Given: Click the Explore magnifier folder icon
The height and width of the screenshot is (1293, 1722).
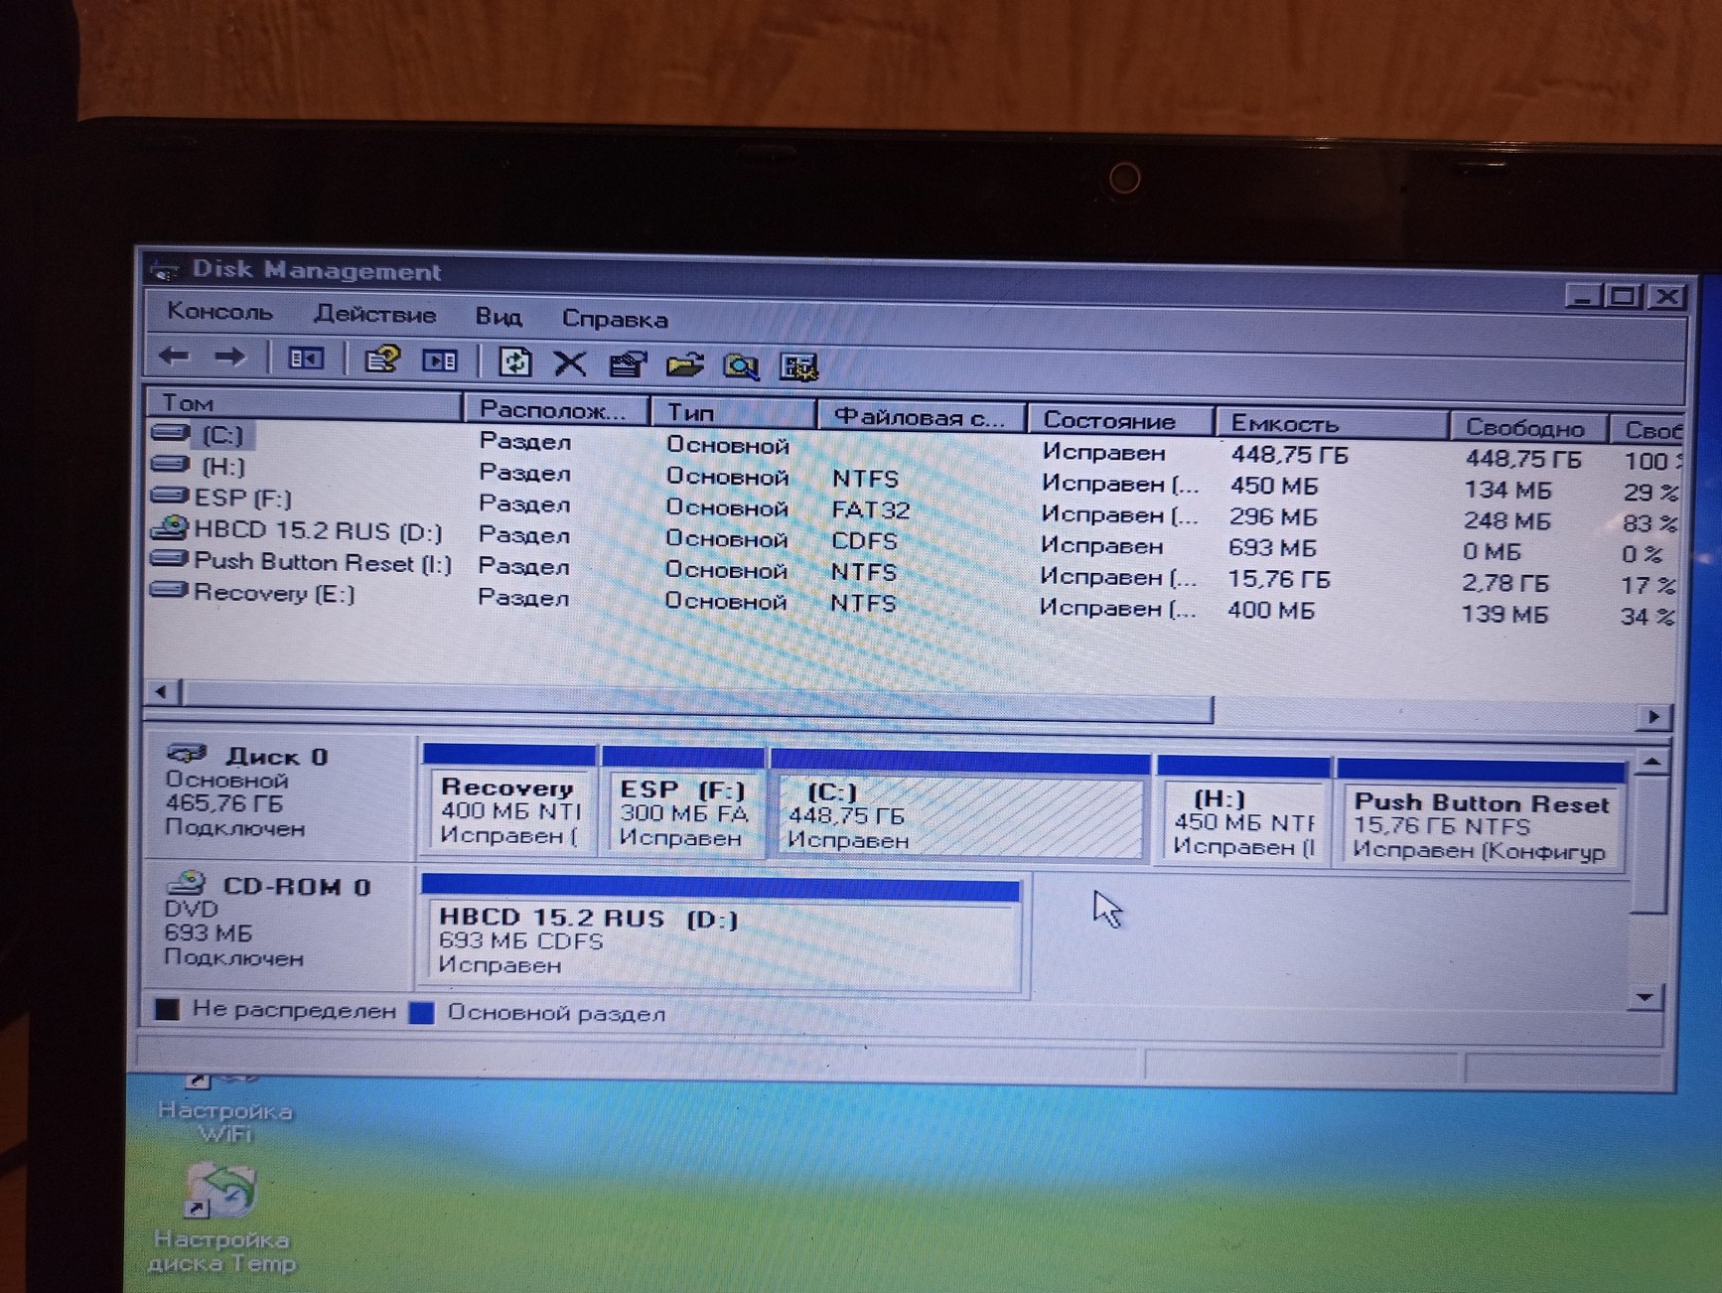Looking at the screenshot, I should pos(741,366).
